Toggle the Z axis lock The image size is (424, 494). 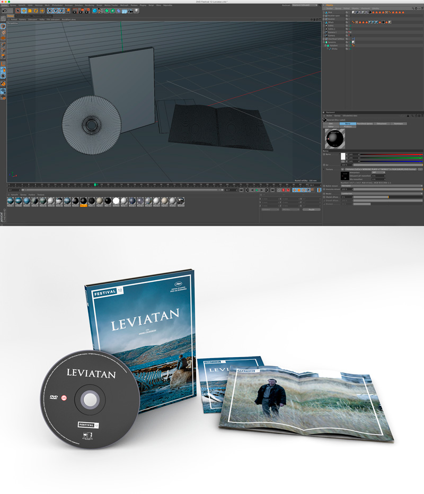[61, 11]
